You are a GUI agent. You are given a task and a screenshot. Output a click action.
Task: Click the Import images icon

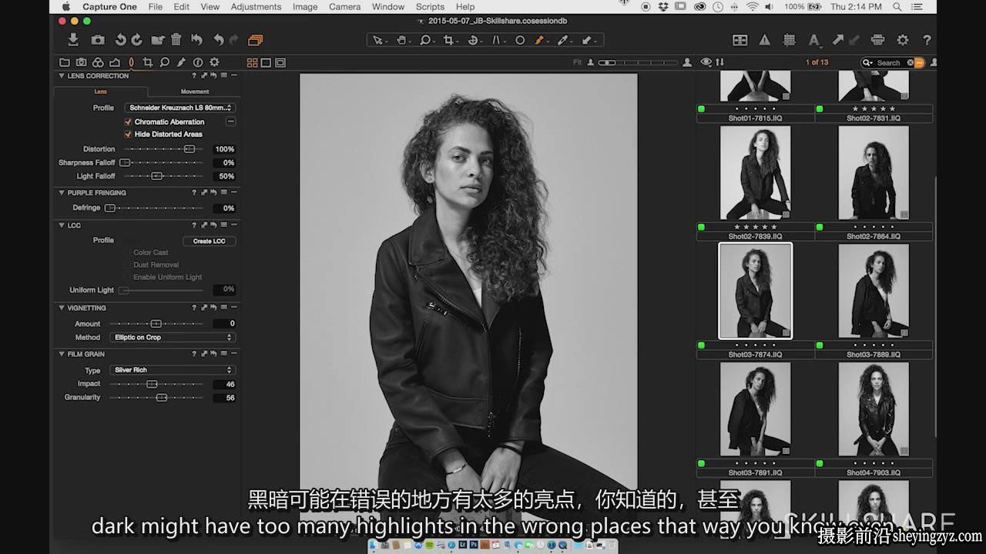[x=73, y=40]
